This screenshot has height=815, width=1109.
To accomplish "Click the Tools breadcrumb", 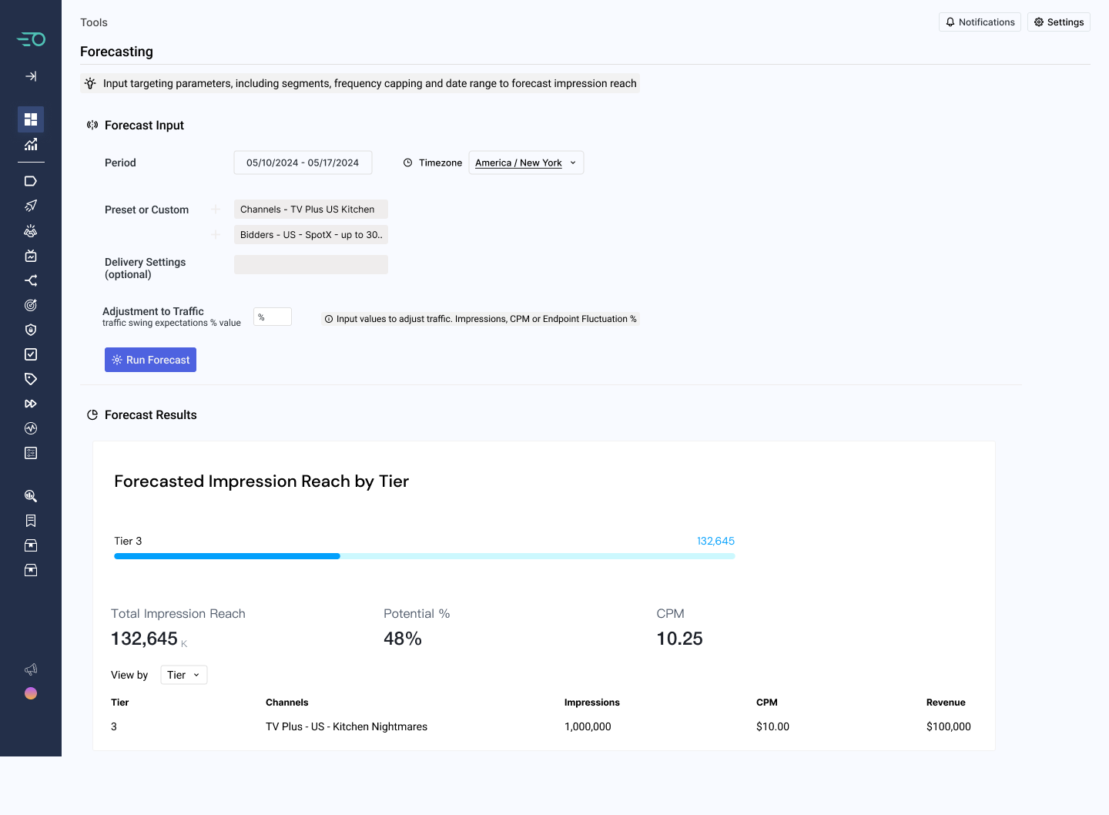I will tap(94, 22).
